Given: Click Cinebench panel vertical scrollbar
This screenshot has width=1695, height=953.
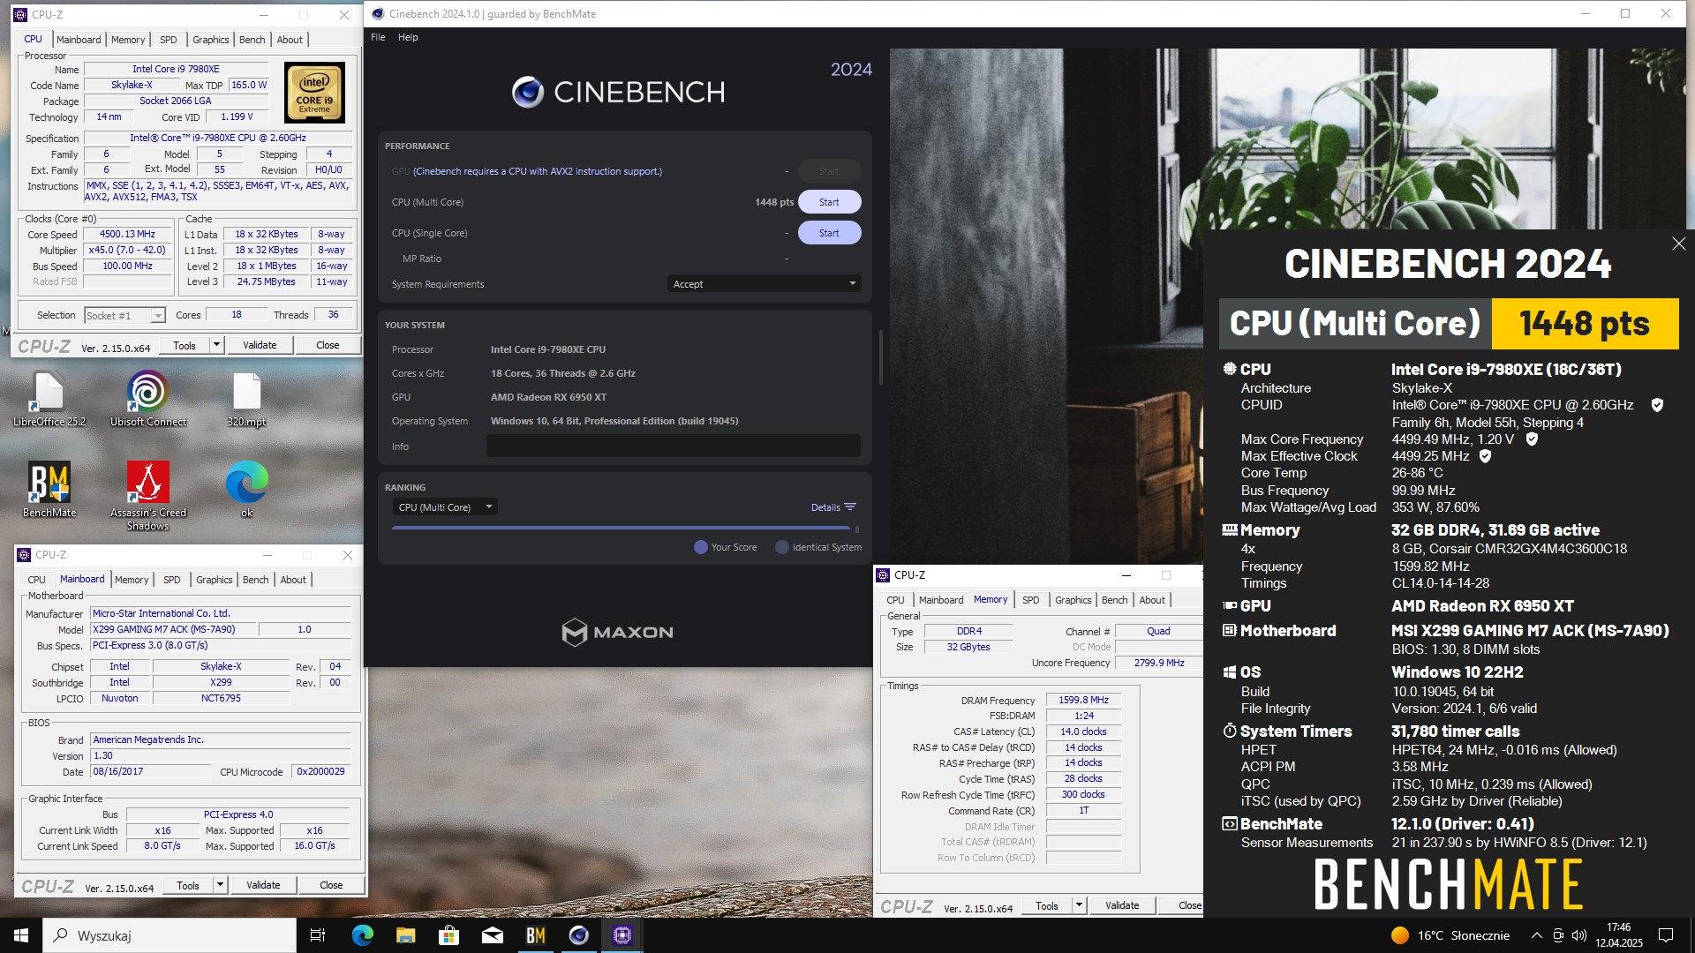Looking at the screenshot, I should pyautogui.click(x=880, y=357).
